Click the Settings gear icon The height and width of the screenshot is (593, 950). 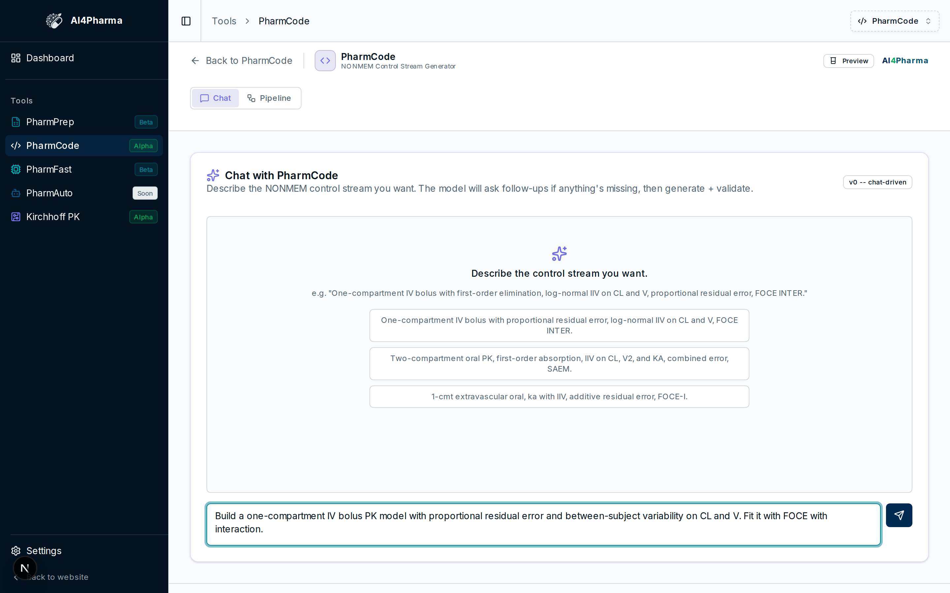(16, 551)
